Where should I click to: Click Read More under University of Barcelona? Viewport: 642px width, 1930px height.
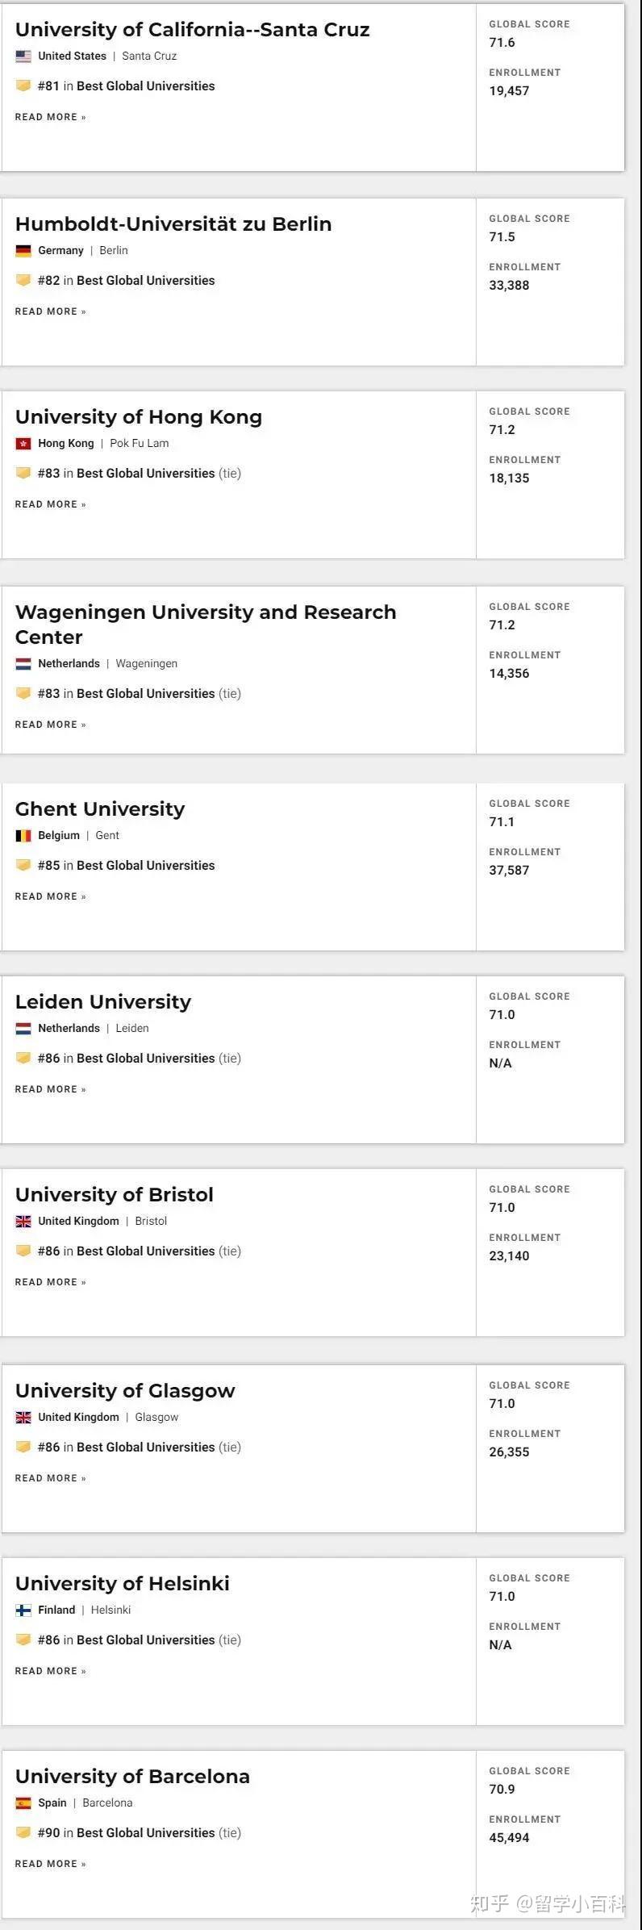(50, 1864)
